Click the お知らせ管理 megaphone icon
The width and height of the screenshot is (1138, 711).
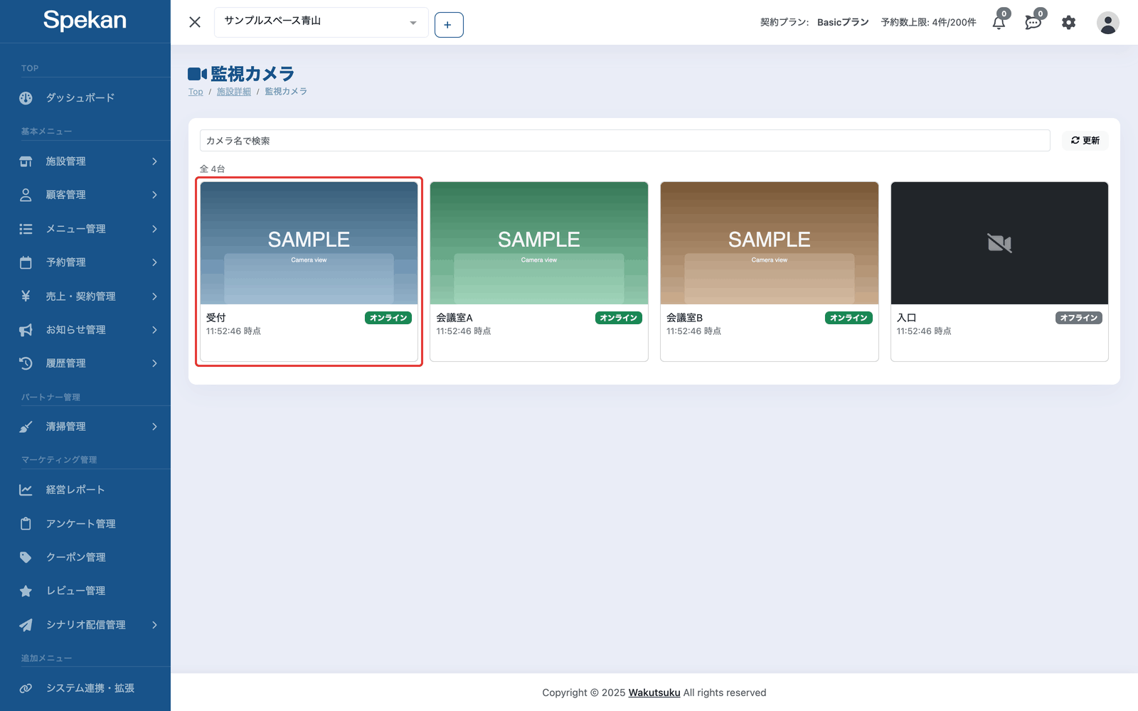pyautogui.click(x=26, y=330)
